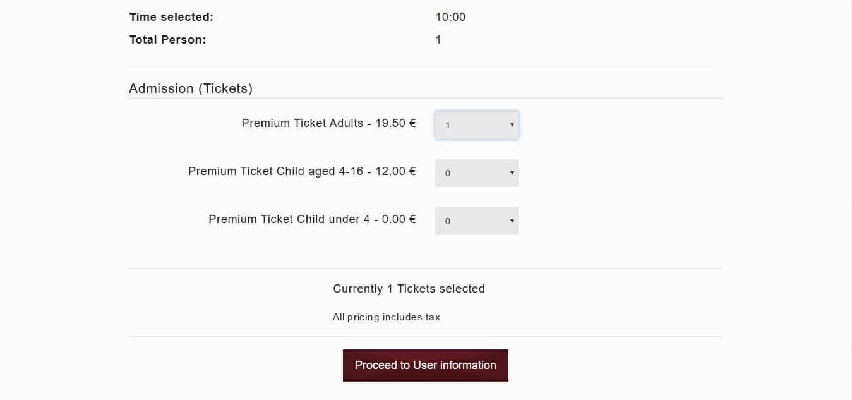Click the 12.00 € child price
This screenshot has width=852, height=400.
395,171
